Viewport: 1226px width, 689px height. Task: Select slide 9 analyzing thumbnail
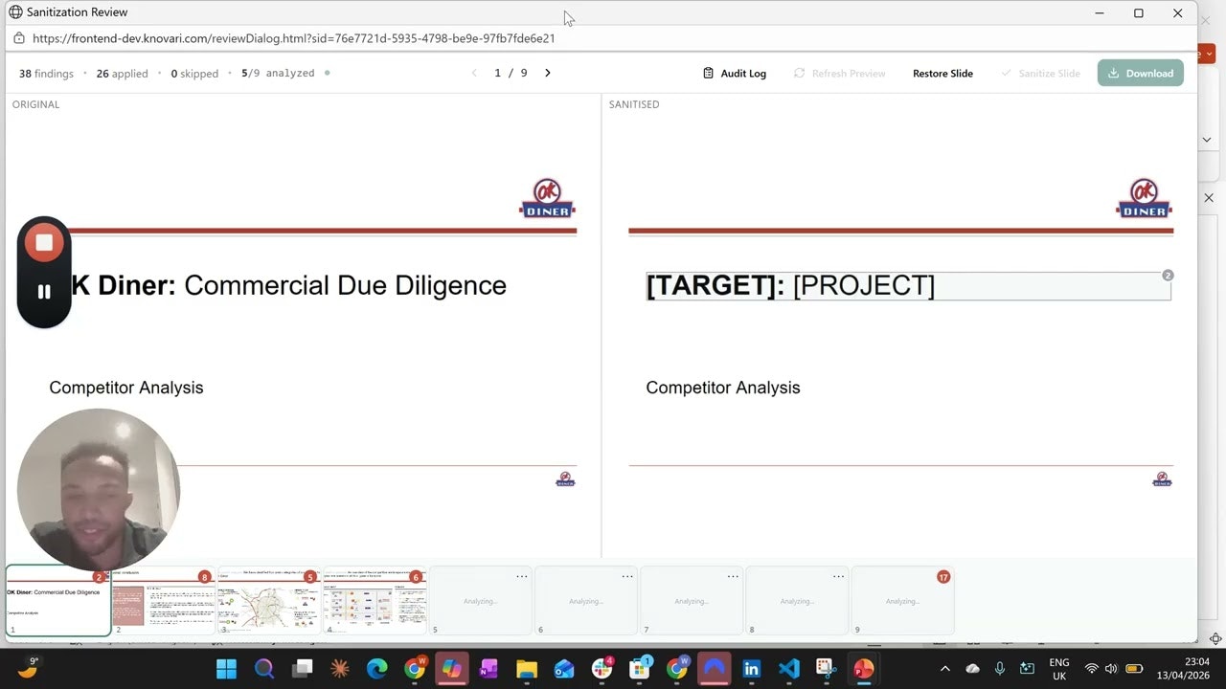tap(901, 601)
